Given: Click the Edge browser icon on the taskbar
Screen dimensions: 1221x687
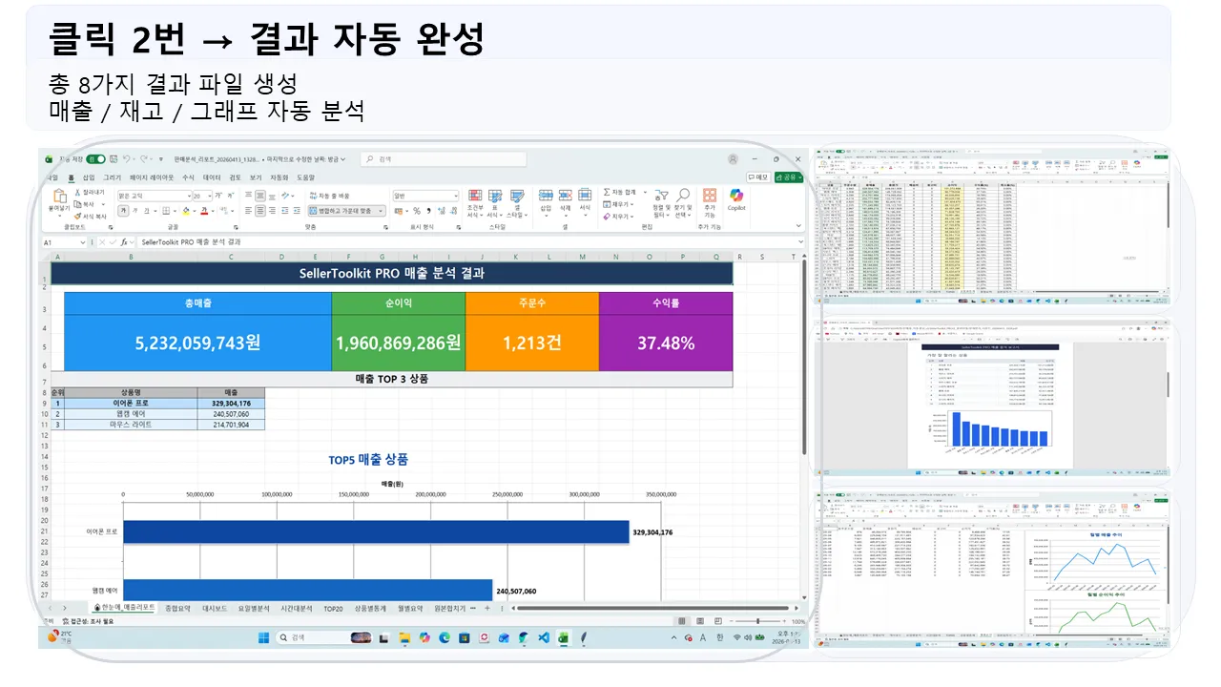Looking at the screenshot, I should point(445,638).
